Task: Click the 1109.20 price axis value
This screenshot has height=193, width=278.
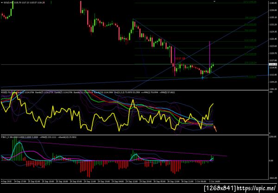Action: click(273, 82)
